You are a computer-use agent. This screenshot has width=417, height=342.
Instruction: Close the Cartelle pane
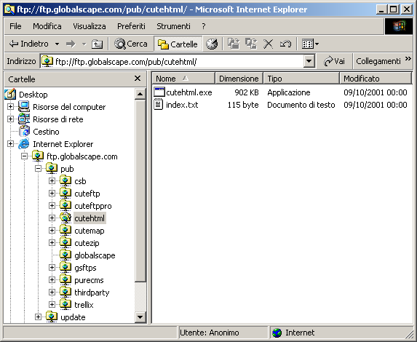point(138,79)
